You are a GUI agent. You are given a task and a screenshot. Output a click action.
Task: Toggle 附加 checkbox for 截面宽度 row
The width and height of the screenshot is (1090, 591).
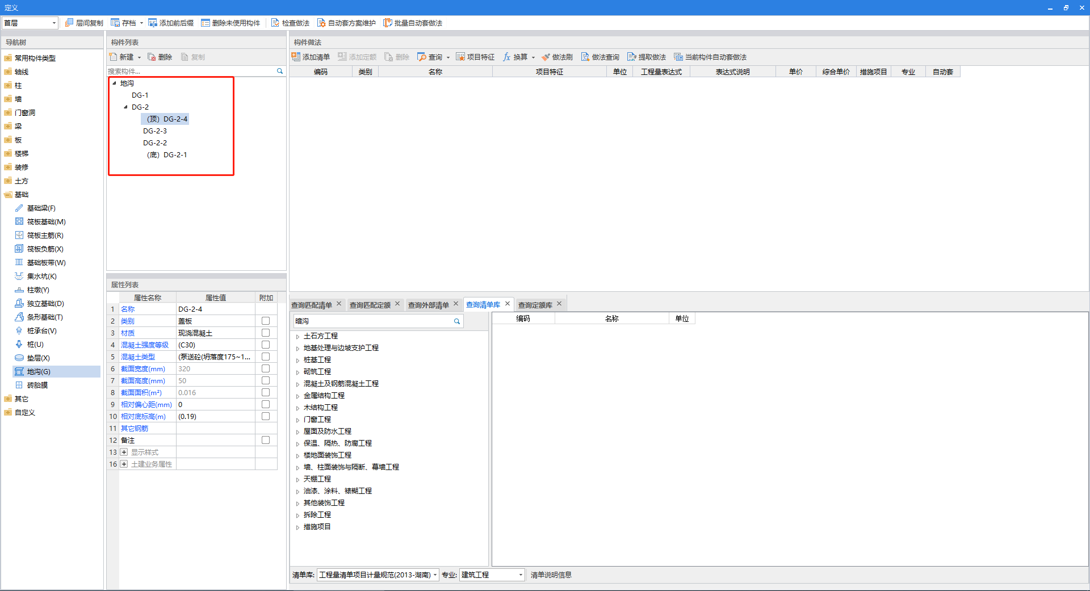coord(266,368)
